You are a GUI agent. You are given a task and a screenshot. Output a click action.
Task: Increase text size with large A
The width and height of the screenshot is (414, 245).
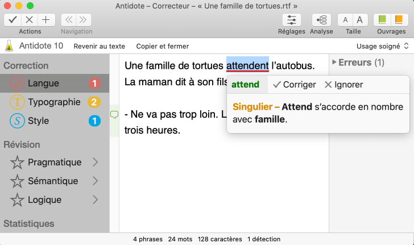[x=361, y=20]
